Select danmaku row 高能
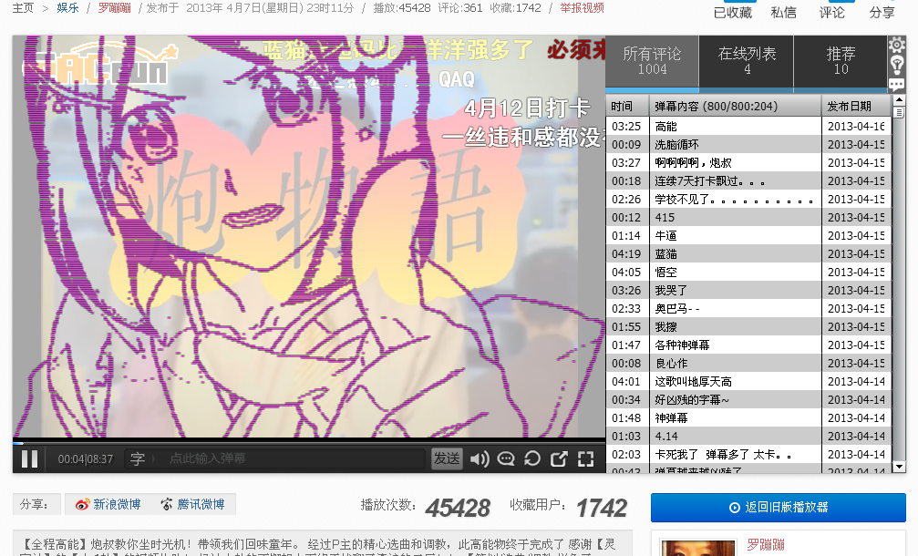 748,127
